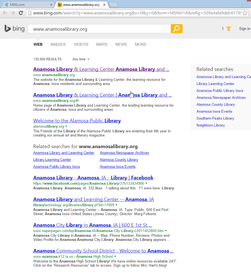Click underlined Library Learning Center related link
The width and height of the screenshot is (251, 273).
52,160
